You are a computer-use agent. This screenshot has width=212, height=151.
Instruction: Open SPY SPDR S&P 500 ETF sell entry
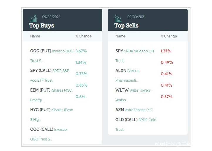pyautogui.click(x=135, y=51)
